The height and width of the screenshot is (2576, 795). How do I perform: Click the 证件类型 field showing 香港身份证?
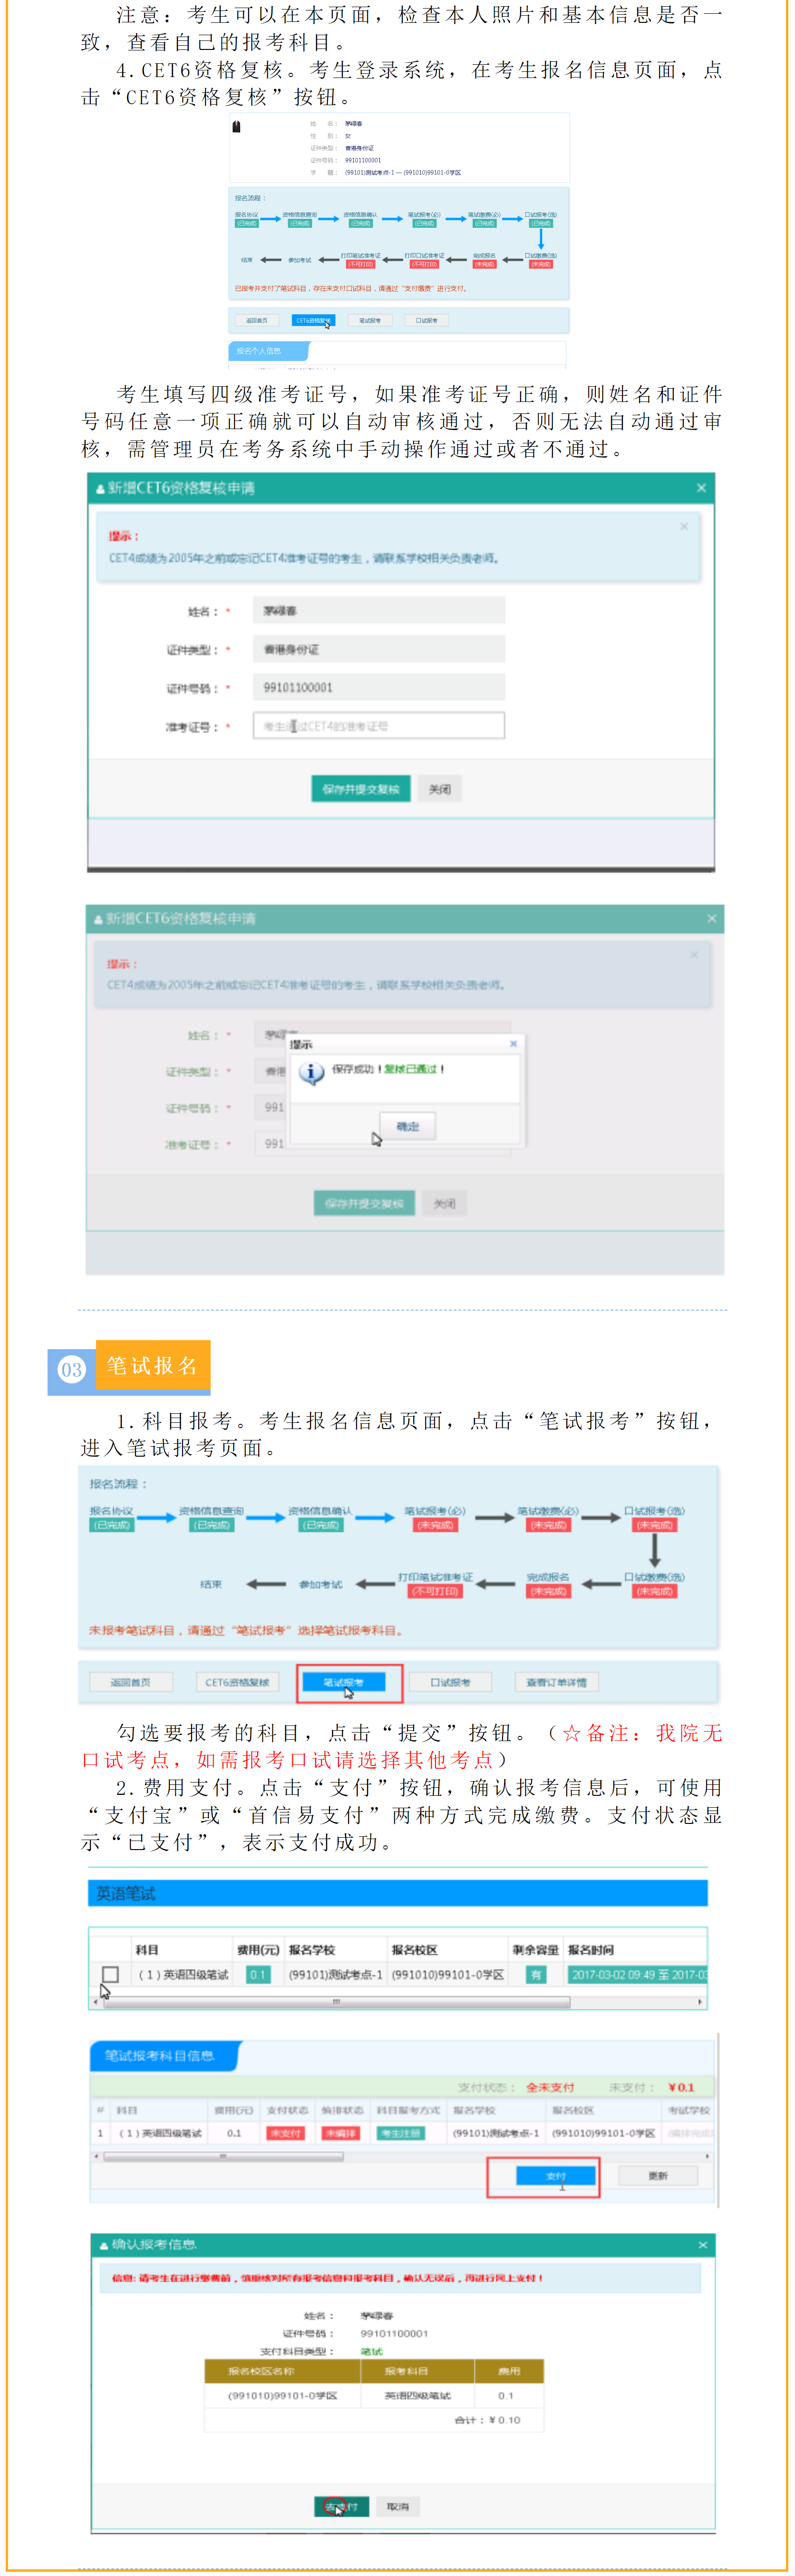[x=378, y=649]
